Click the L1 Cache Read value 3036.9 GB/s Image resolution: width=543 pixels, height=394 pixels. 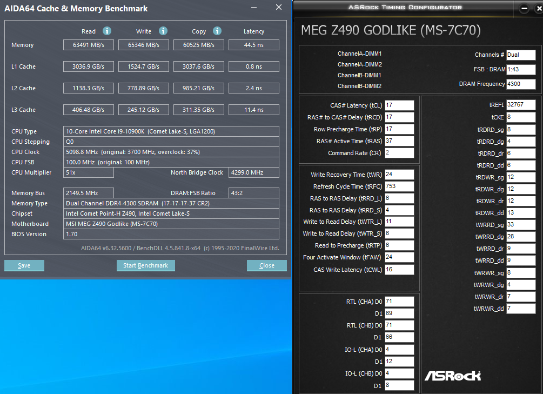pos(89,66)
